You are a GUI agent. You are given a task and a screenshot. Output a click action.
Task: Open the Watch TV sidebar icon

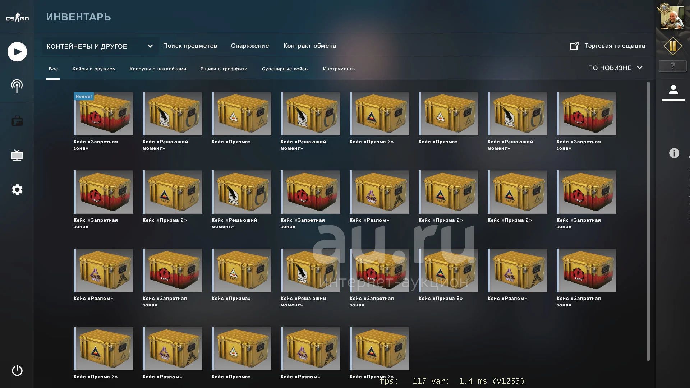(17, 155)
